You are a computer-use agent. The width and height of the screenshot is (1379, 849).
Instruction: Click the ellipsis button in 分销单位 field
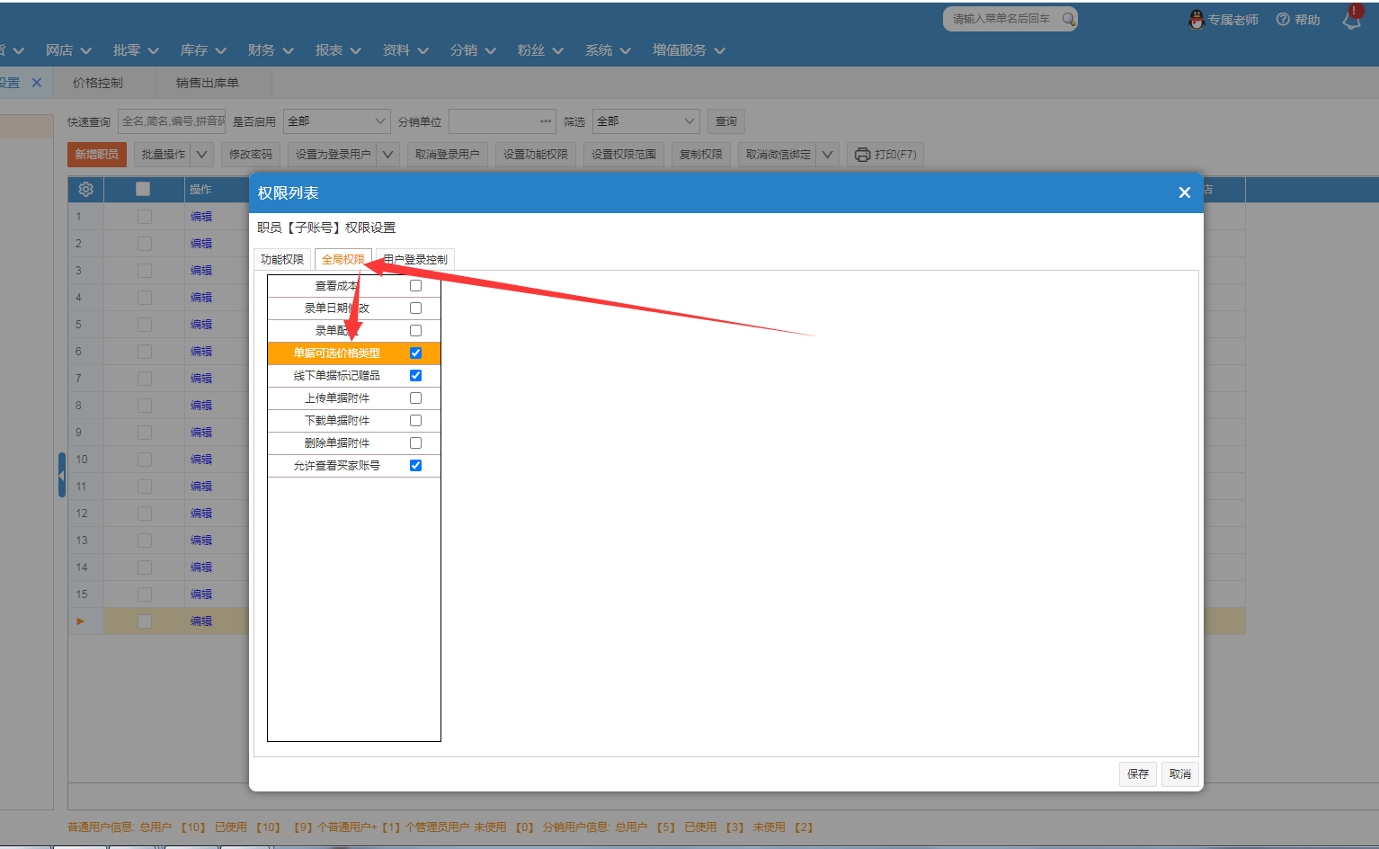coord(546,121)
